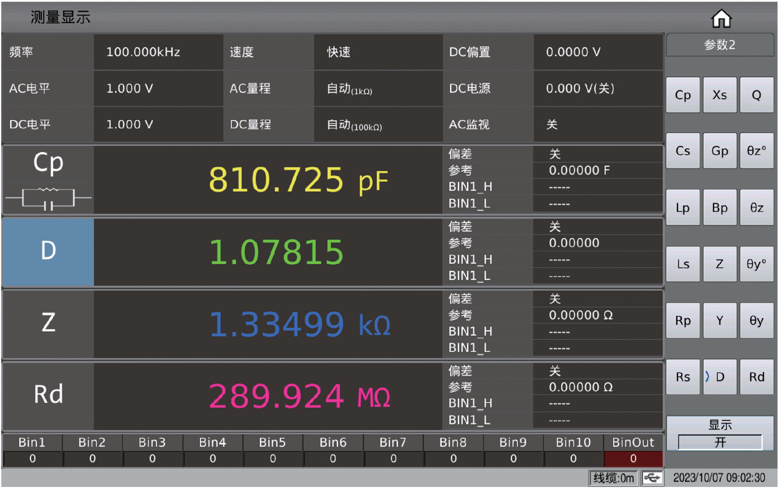Click the red BinOut counter cell
The image size is (778, 488).
tap(633, 458)
